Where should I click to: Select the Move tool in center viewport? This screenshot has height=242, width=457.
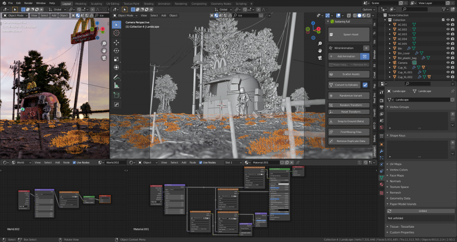[116, 42]
